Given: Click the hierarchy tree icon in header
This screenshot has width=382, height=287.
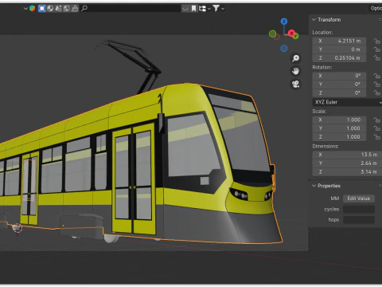Looking at the screenshot, I should [x=202, y=9].
